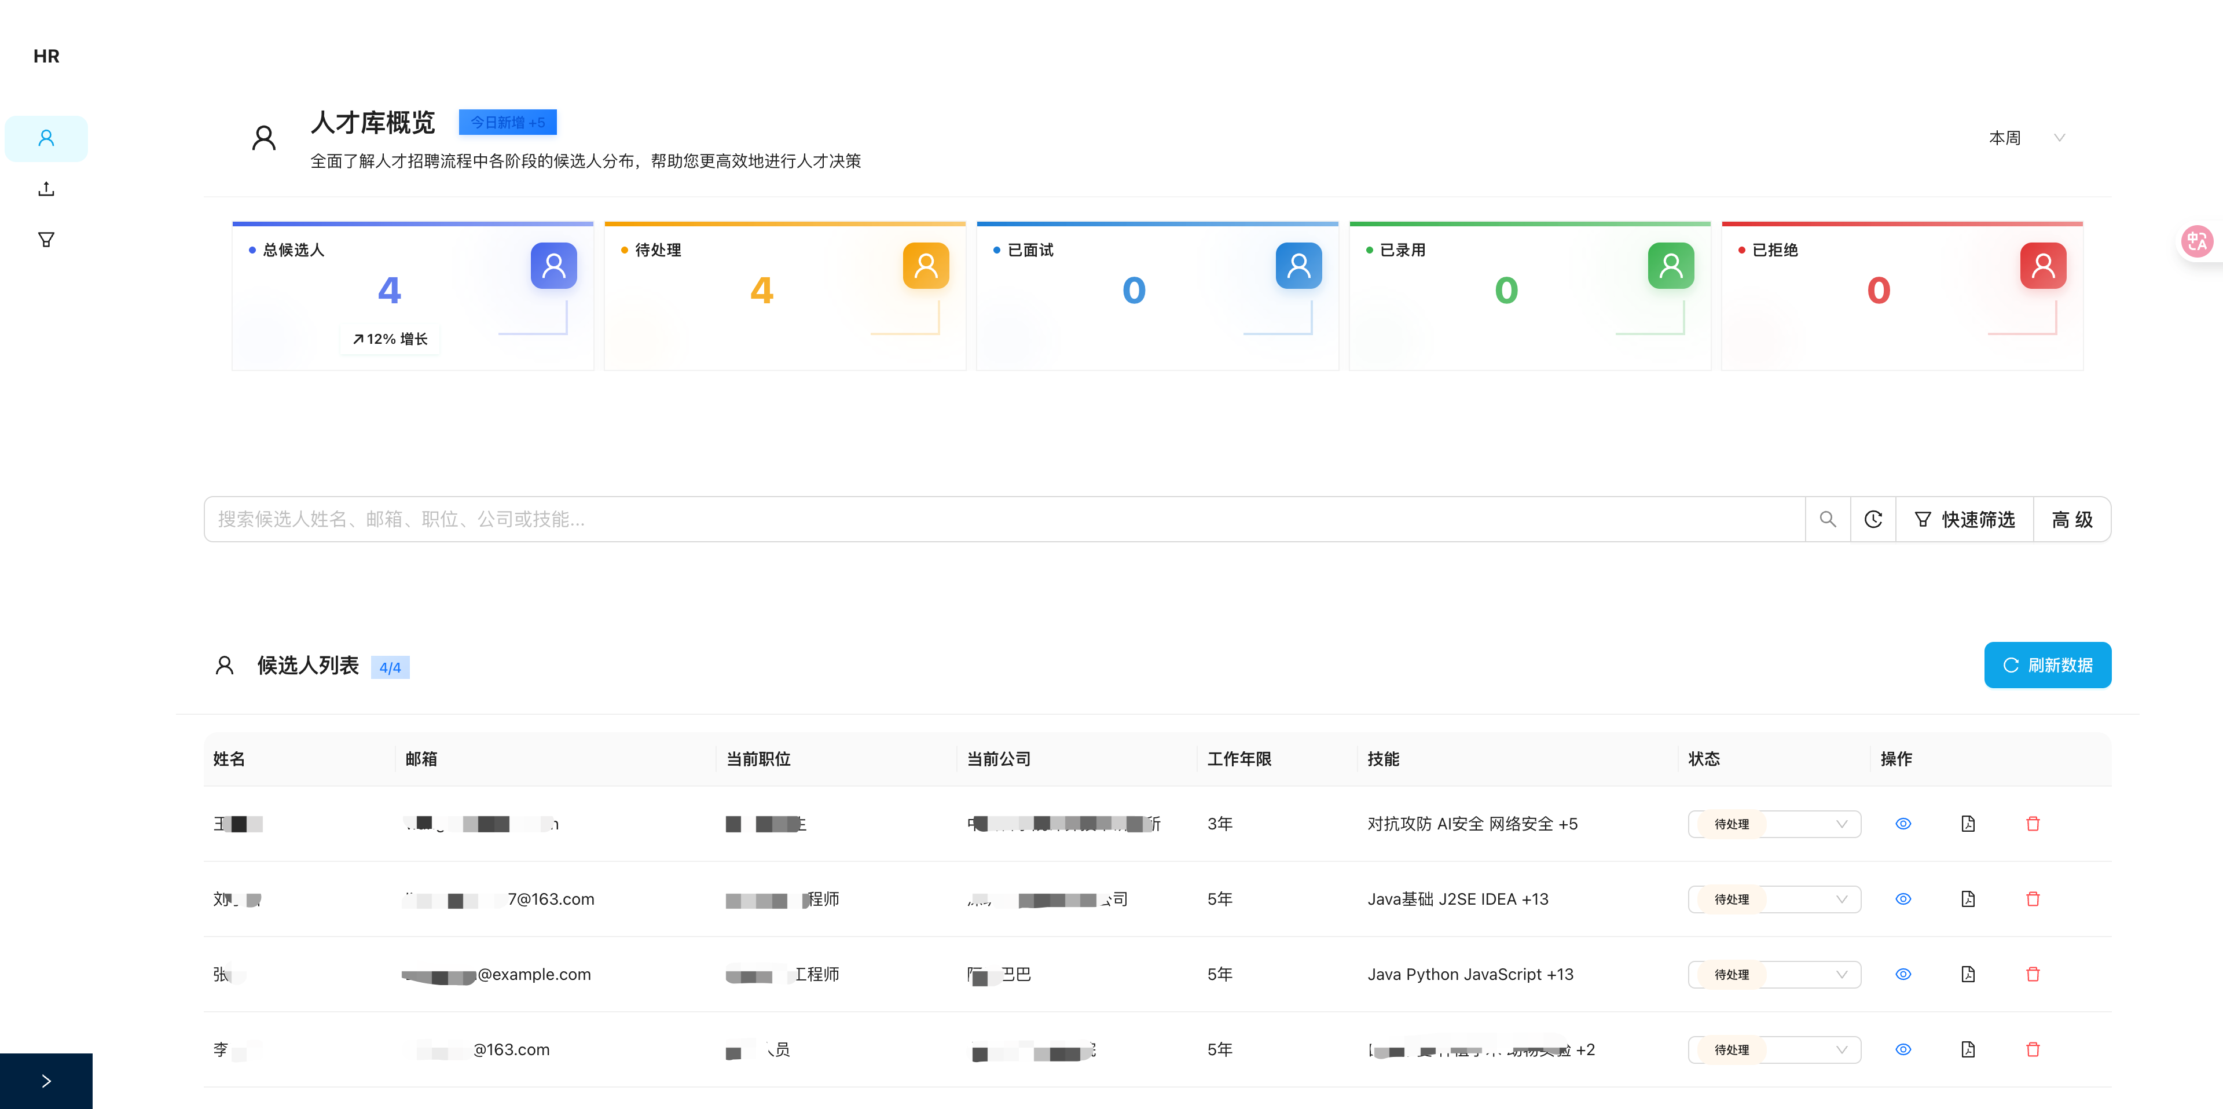Screen dimensions: 2223x1109
Task: Click the 已面试 card label
Action: [x=1030, y=250]
